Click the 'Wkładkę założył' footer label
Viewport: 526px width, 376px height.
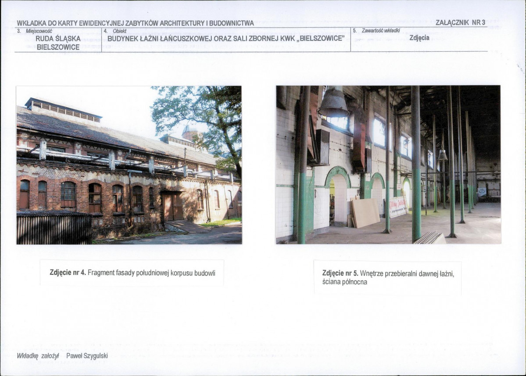(x=38, y=356)
